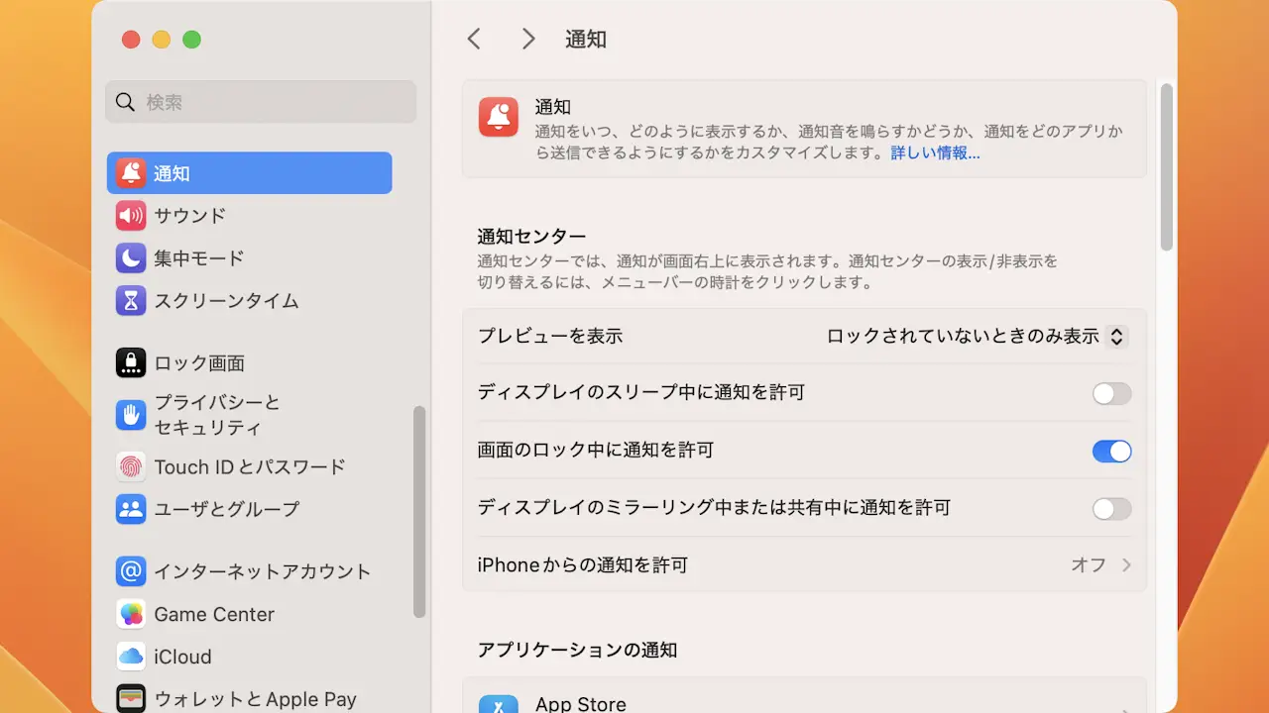Click the 集中モード moon icon
Image resolution: width=1269 pixels, height=713 pixels.
coord(131,258)
